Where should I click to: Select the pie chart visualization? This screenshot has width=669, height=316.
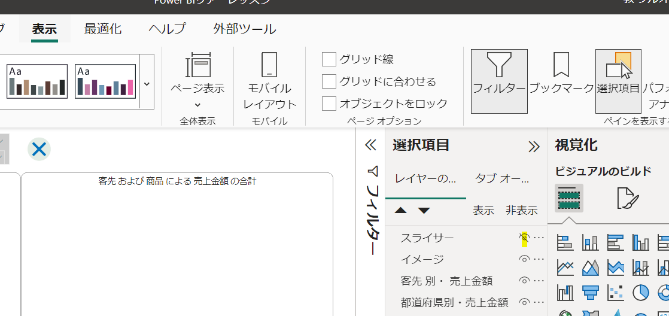tap(641, 292)
